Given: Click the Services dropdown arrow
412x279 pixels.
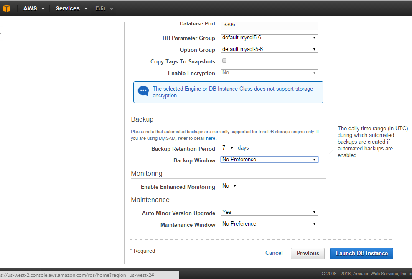Looking at the screenshot, I should tap(86, 9).
